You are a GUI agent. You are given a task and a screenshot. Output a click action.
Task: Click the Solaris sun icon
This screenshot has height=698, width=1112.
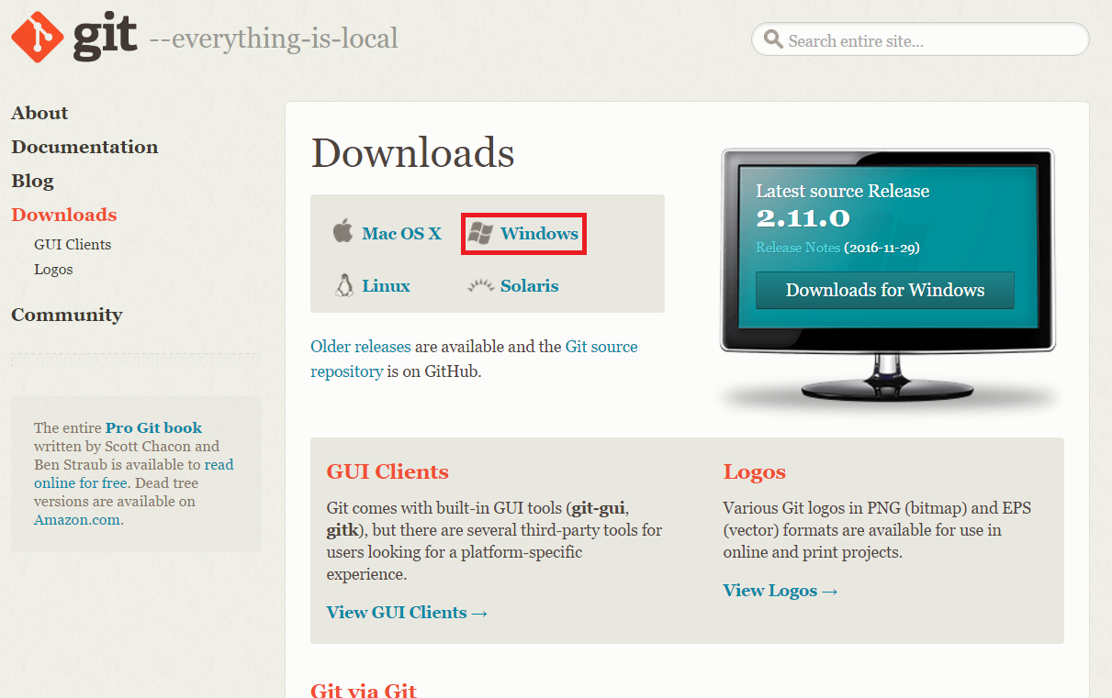[481, 285]
